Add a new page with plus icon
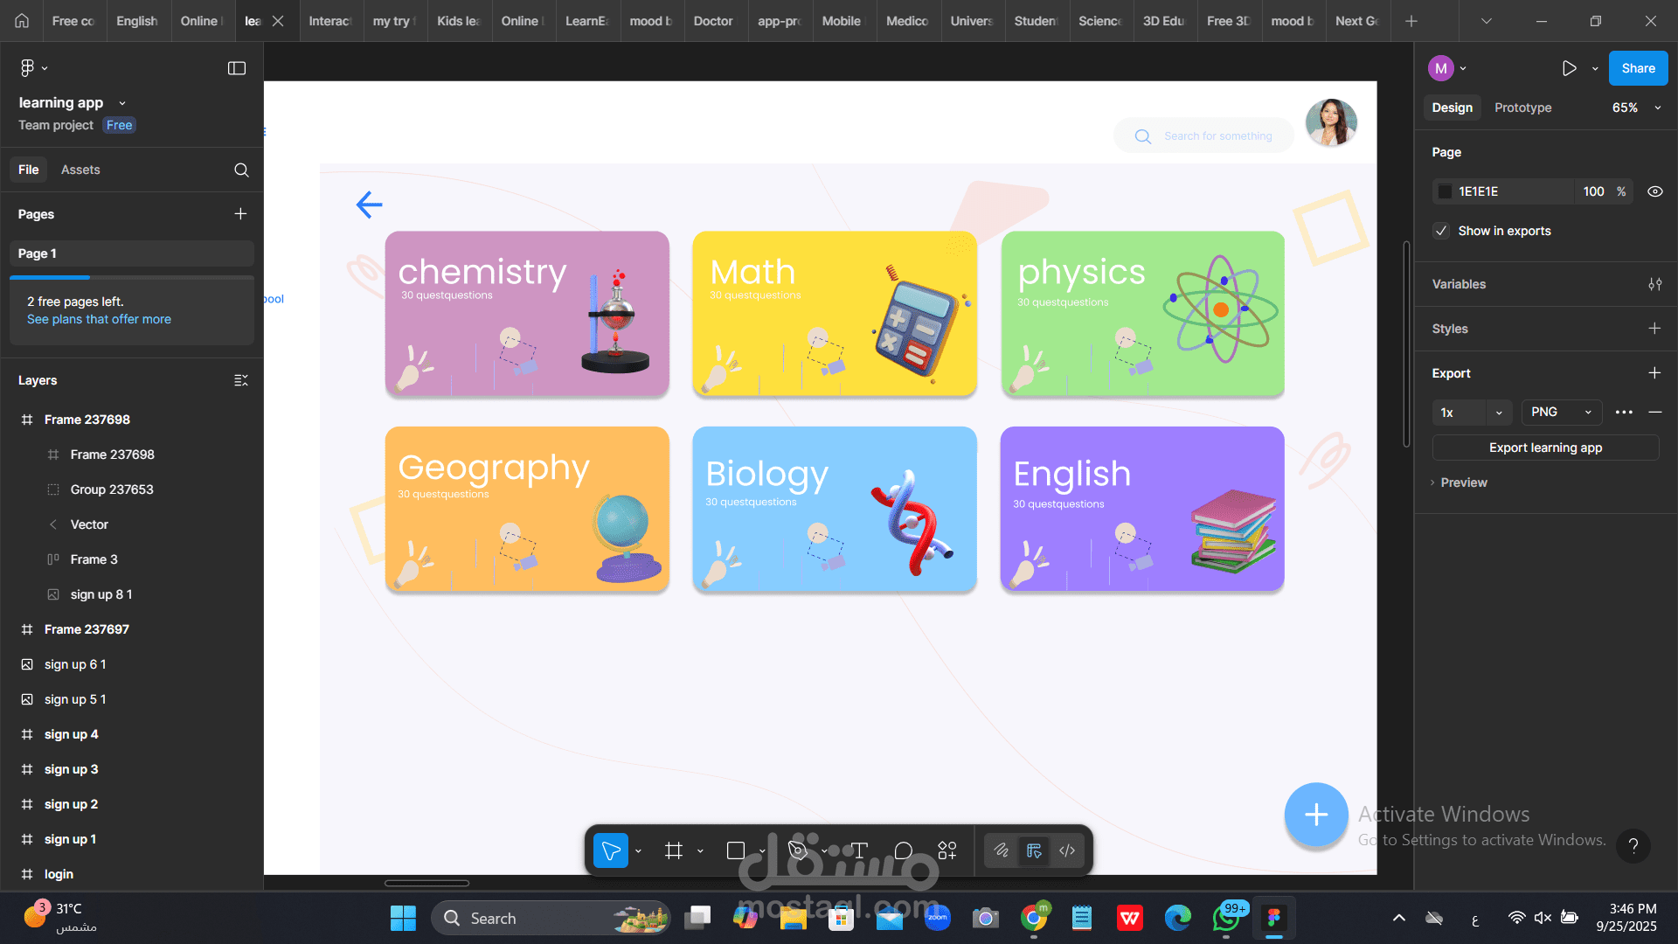 [x=240, y=214]
